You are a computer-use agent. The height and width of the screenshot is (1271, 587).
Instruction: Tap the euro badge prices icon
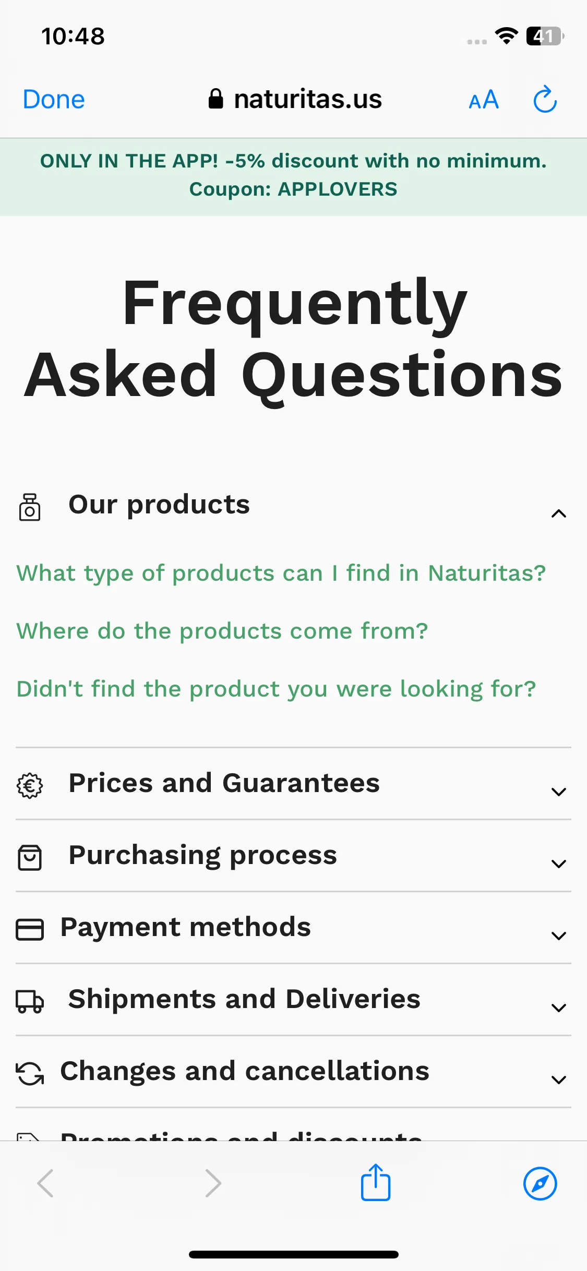click(30, 785)
